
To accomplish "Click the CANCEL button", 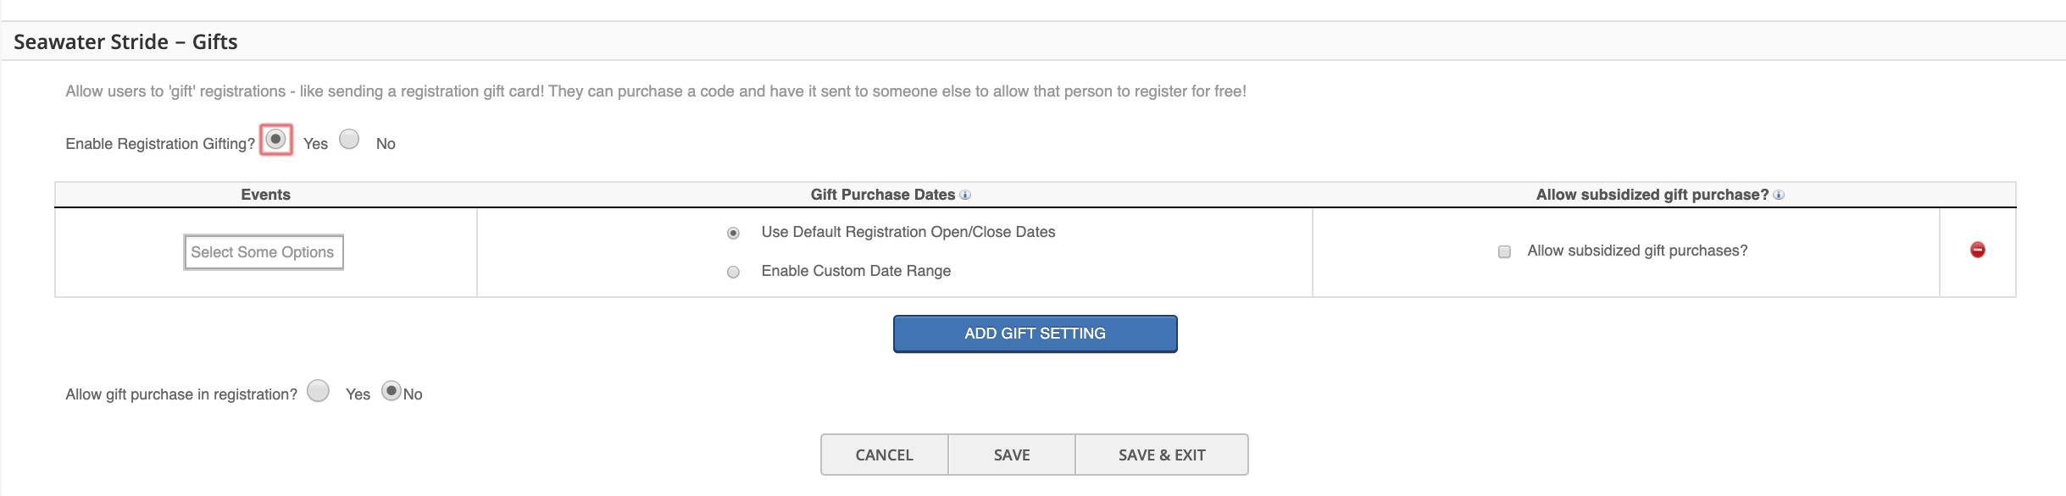I will pyautogui.click(x=884, y=455).
